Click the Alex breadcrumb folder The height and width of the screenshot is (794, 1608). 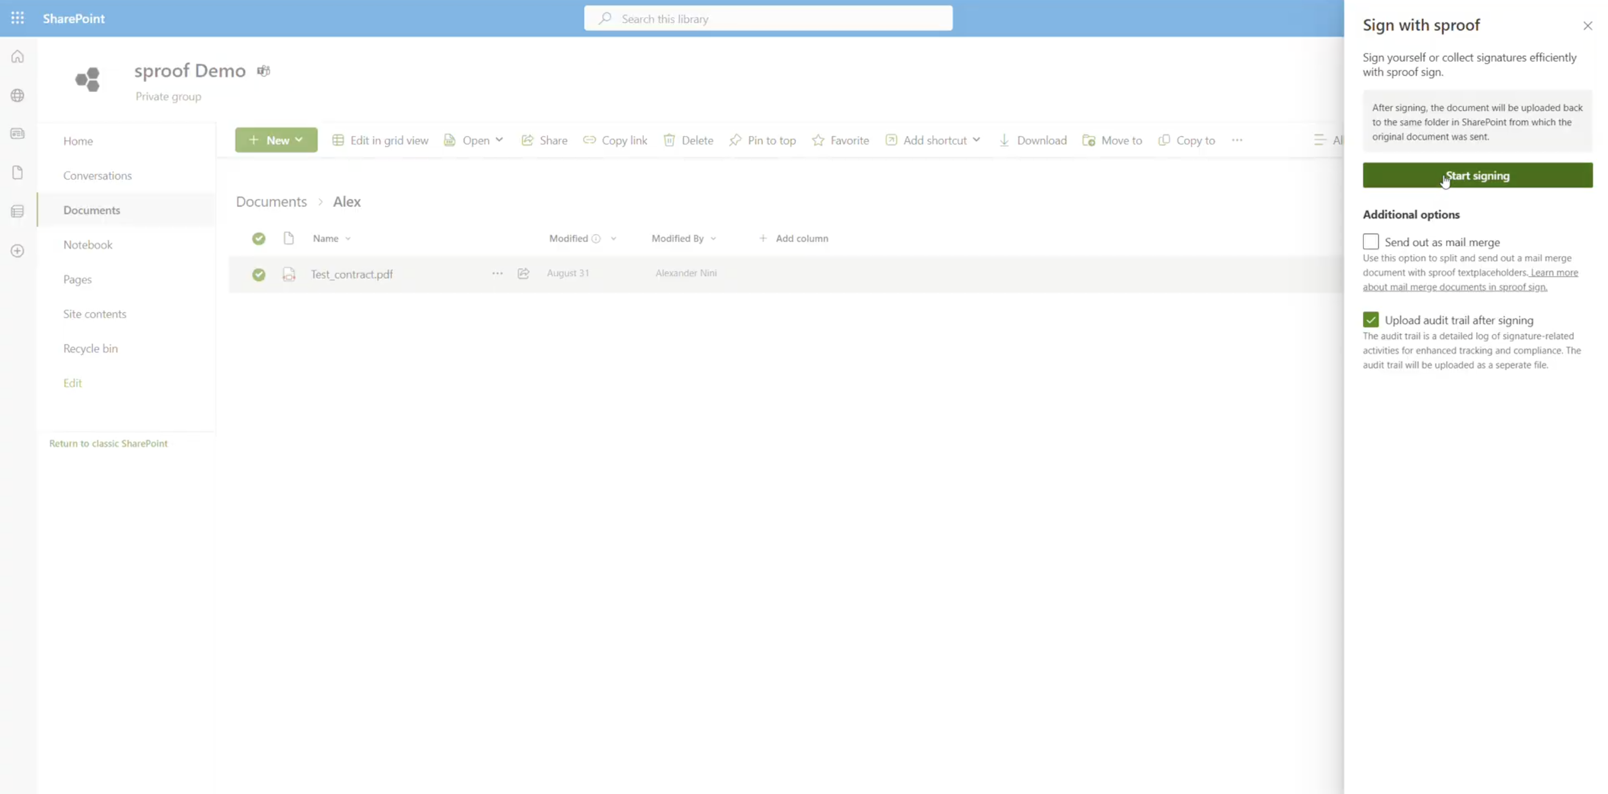(347, 202)
